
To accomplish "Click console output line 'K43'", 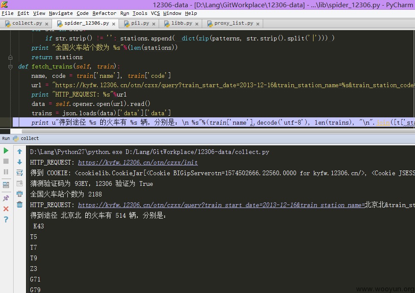I will pyautogui.click(x=39, y=226).
